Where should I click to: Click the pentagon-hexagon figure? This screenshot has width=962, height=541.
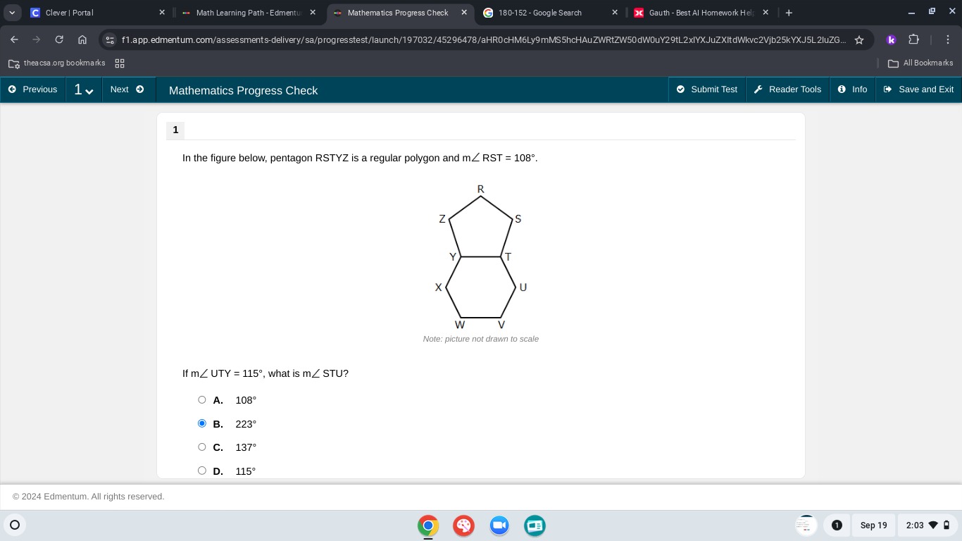481,257
